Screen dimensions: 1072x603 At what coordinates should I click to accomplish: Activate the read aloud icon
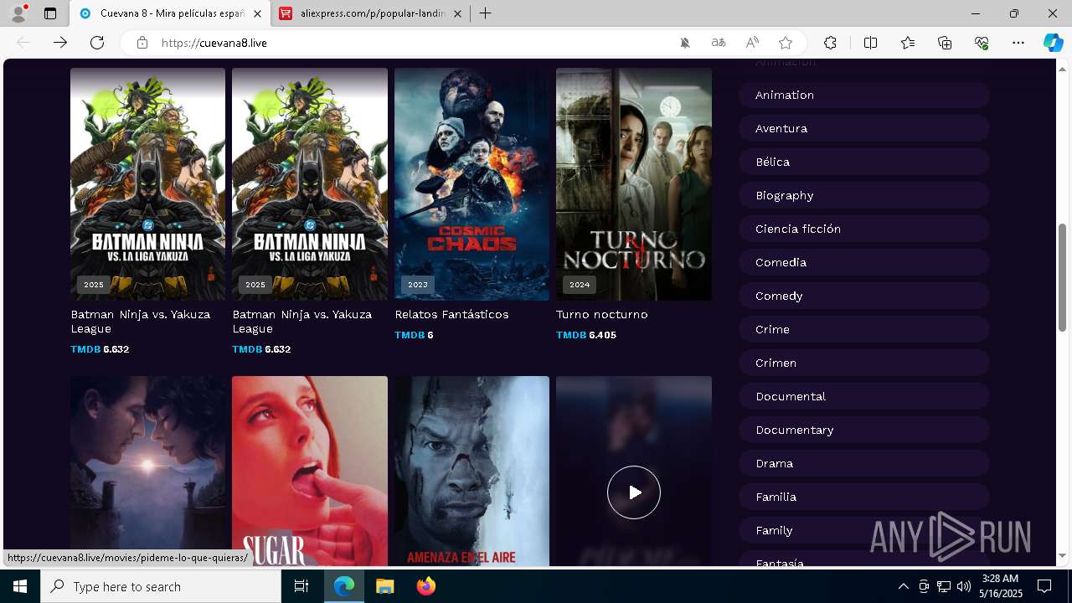(752, 43)
